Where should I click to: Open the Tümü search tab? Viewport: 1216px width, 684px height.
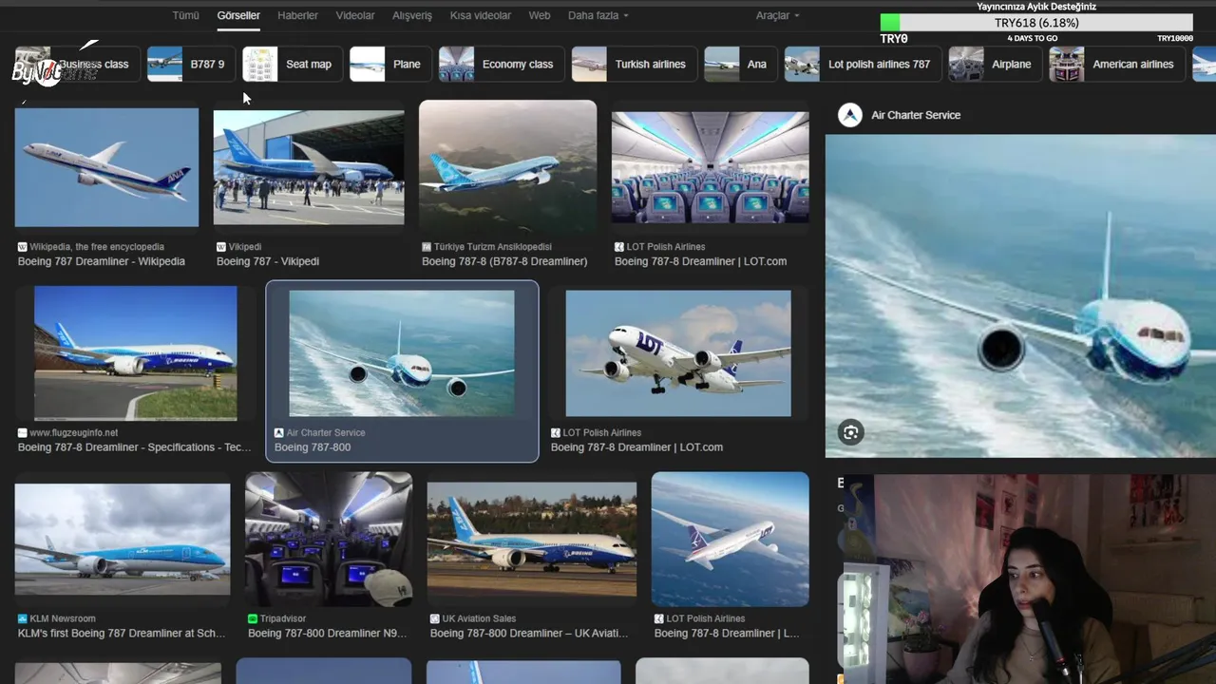tap(185, 15)
